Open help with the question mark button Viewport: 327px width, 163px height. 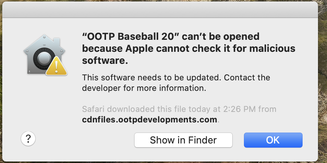[28, 139]
